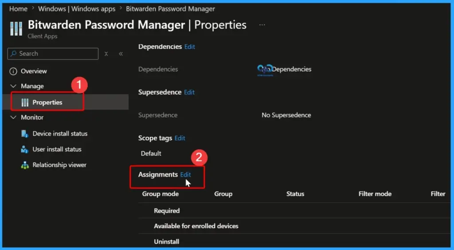Click the Assignments section heading
Image resolution: width=454 pixels, height=250 pixels.
(158, 175)
